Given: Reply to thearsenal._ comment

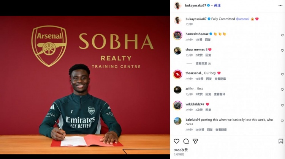Looking at the screenshot, I should (x=209, y=79).
